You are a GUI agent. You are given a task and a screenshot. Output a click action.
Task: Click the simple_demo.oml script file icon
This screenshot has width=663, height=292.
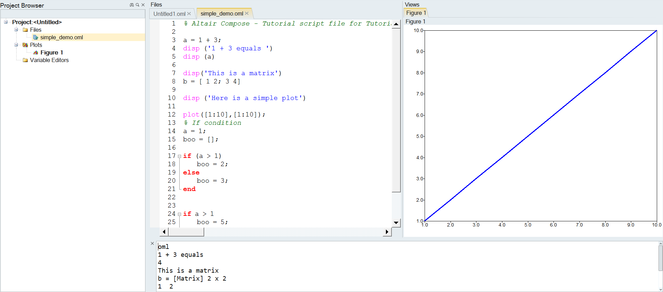click(x=36, y=37)
